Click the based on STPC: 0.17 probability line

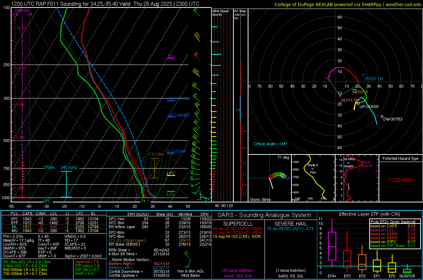pyautogui.click(x=393, y=242)
